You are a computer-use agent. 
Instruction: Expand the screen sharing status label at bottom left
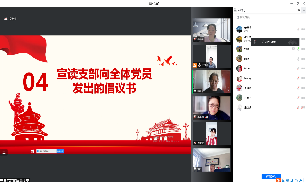(15, 180)
